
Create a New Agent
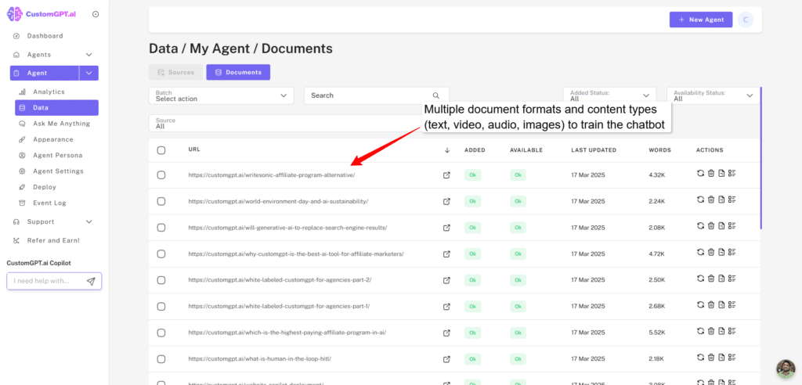click(701, 20)
